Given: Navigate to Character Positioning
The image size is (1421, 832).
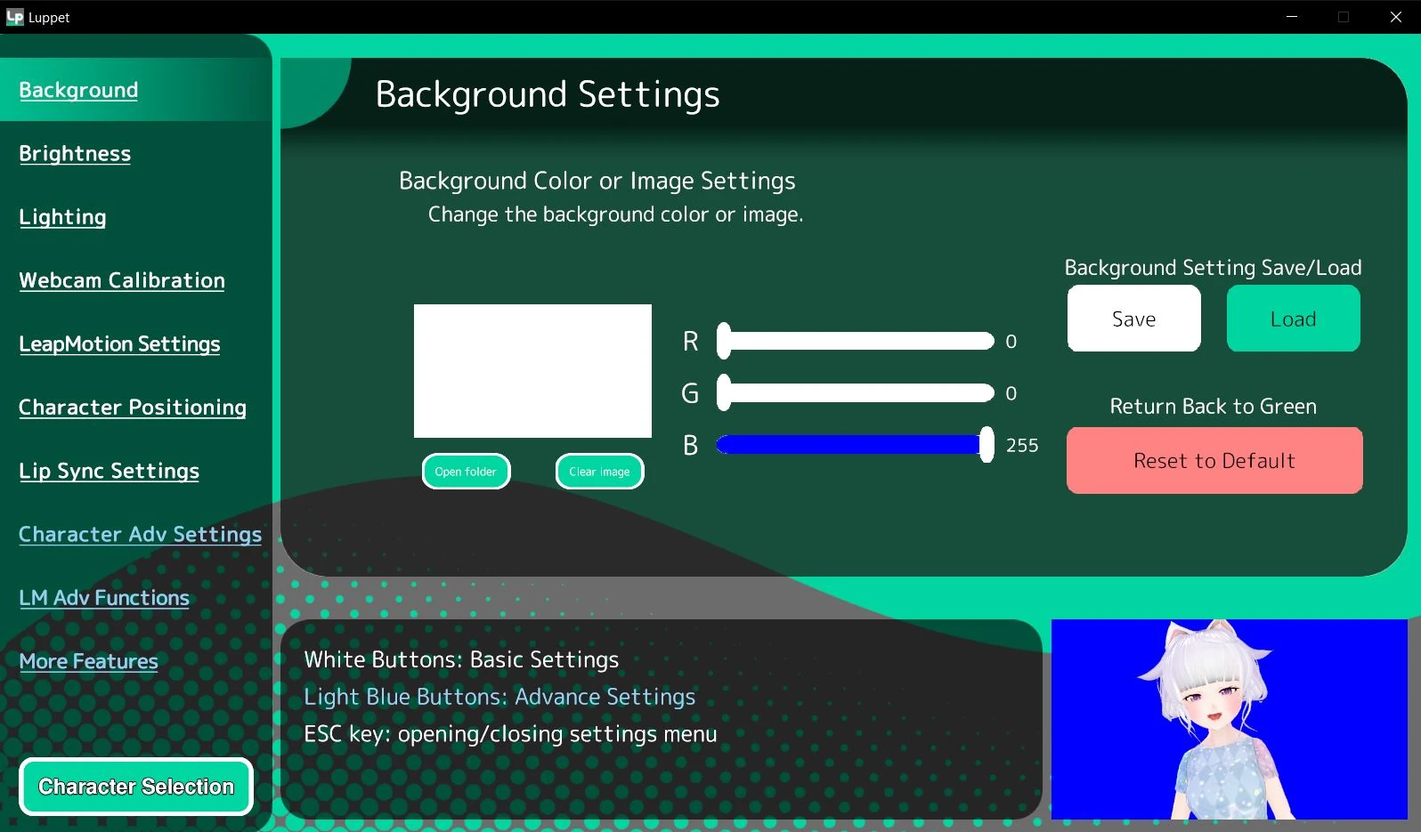Looking at the screenshot, I should tap(133, 408).
